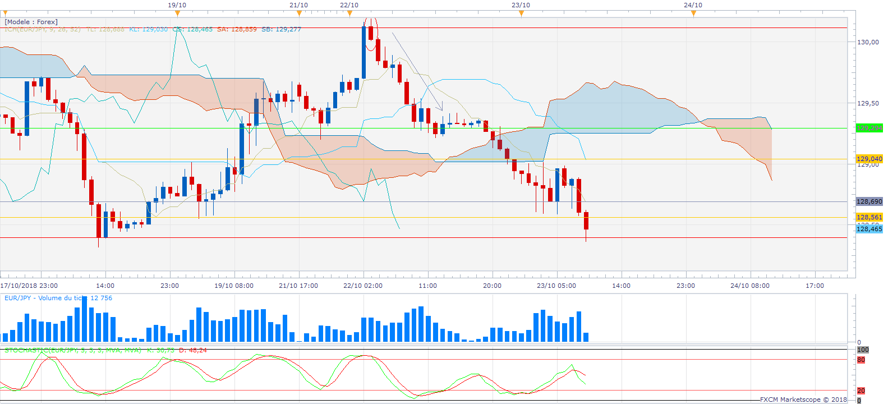Select the STOCHASTIC(EUR/JPY, 5, 3, 3, MVA, MVA) label

(73, 350)
